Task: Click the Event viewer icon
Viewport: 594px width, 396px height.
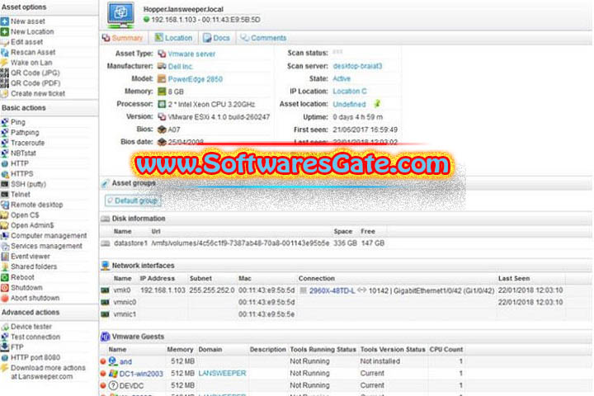Action: 5,257
